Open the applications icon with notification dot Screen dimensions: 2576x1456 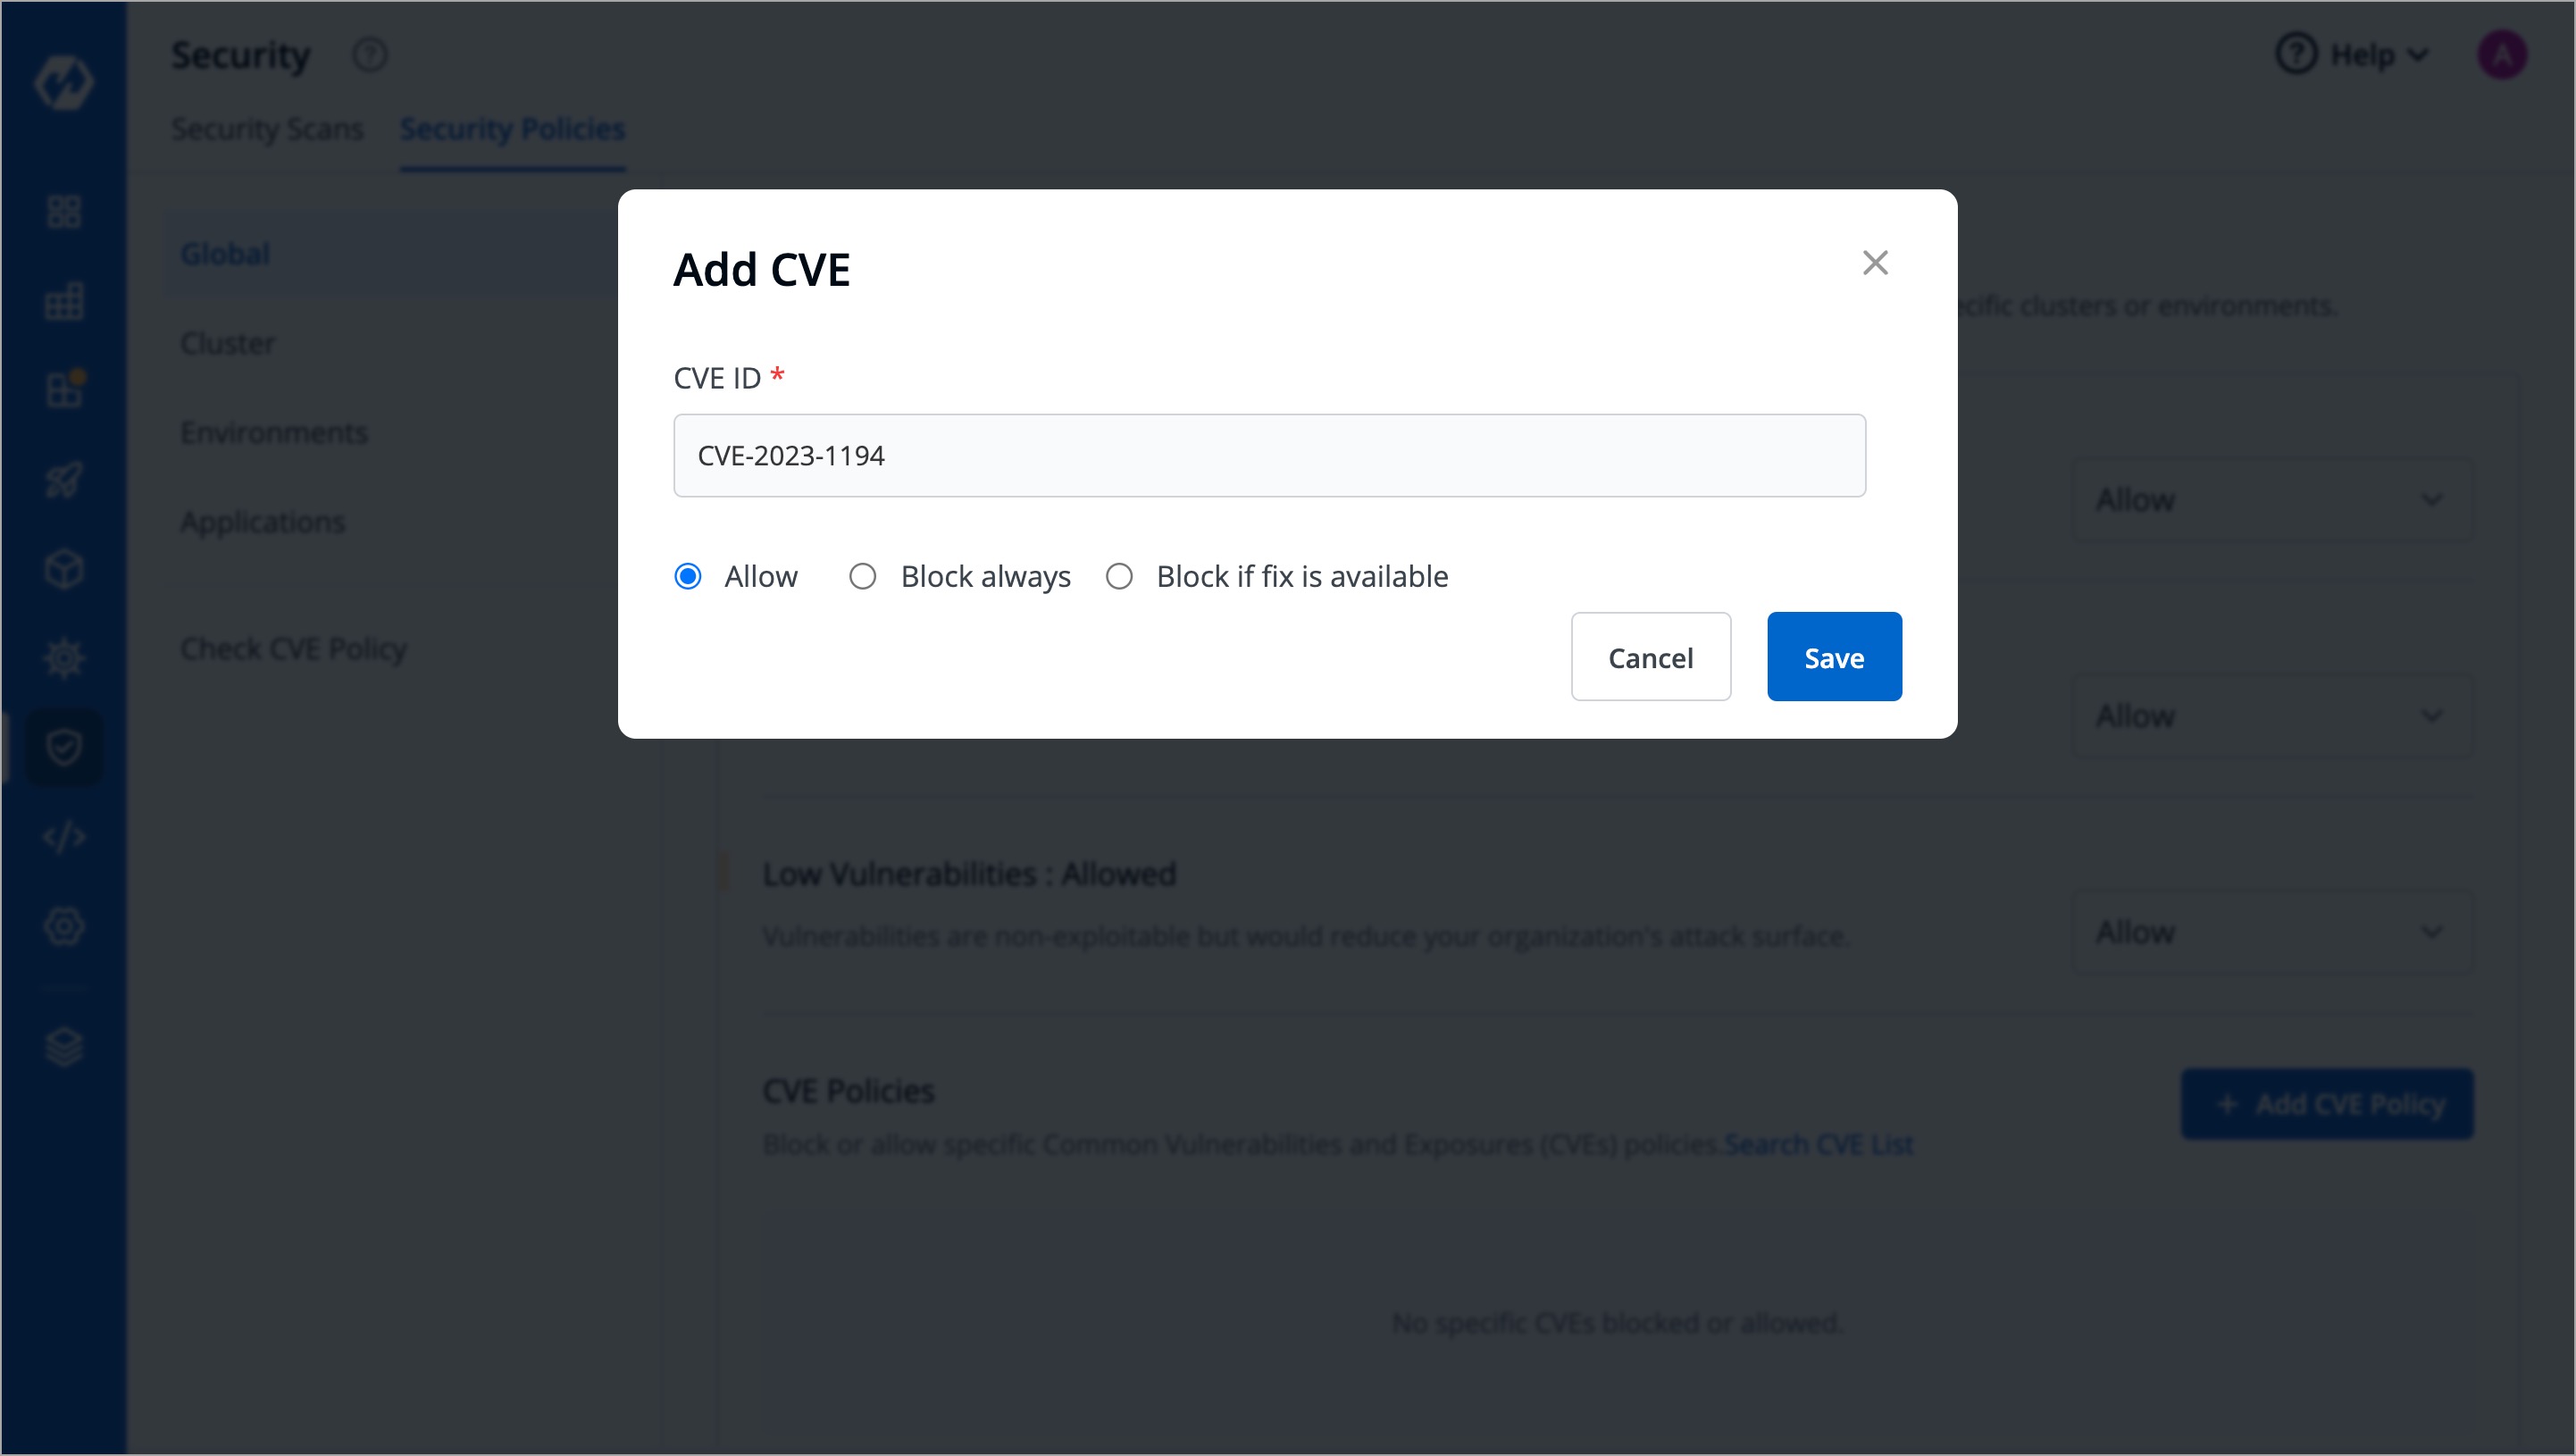point(63,390)
